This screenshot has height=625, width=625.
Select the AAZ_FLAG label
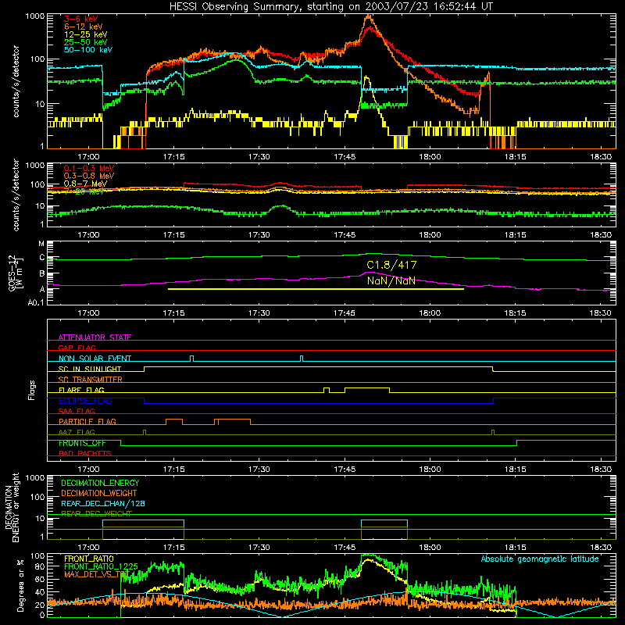click(x=77, y=432)
